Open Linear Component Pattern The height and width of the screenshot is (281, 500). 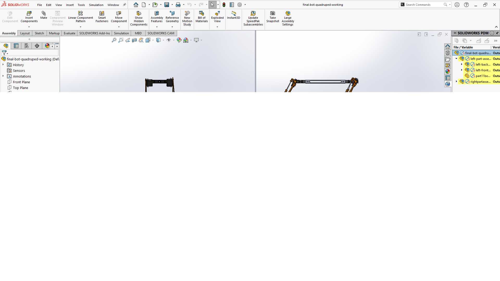pos(80,17)
